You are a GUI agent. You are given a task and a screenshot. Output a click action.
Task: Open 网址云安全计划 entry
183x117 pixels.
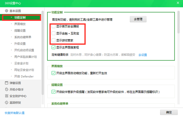pos(24,70)
